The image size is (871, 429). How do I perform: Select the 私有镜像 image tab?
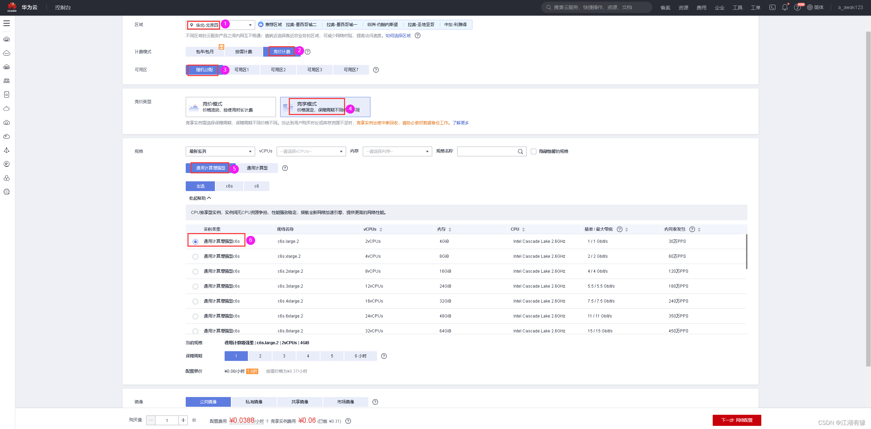254,402
